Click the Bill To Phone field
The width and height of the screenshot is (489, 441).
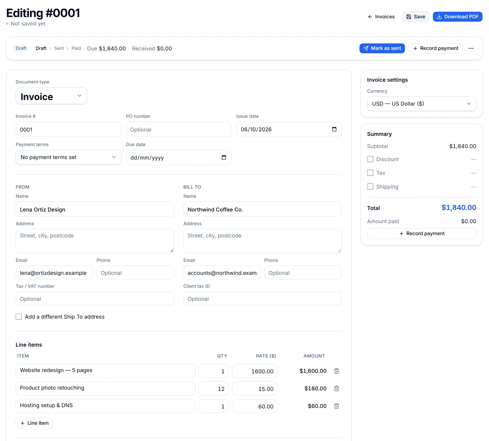[x=303, y=273]
